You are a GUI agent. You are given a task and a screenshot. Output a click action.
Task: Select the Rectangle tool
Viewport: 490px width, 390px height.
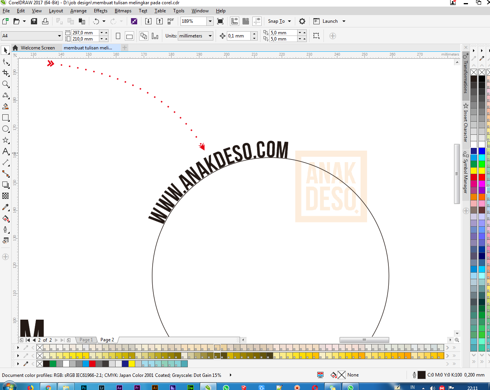pyautogui.click(x=5, y=118)
